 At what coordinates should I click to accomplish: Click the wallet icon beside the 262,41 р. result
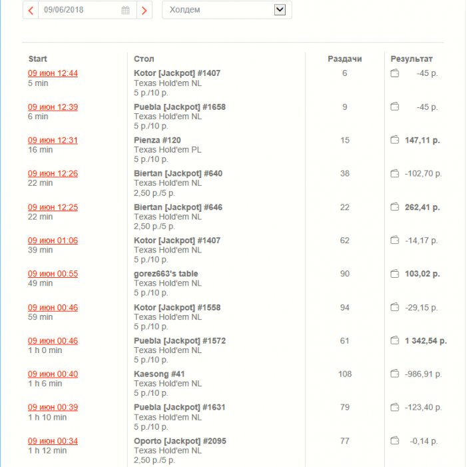pos(395,207)
